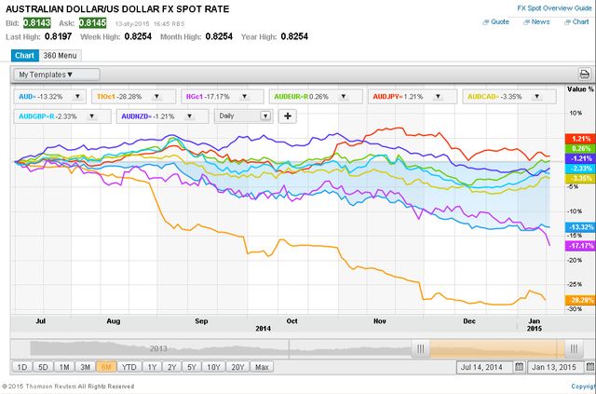
Task: Expand the AUDJPY= series dropdown arrow
Action: [438, 97]
